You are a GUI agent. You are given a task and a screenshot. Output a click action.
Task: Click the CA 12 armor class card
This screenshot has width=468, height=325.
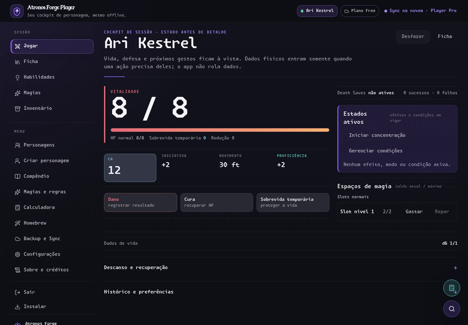pyautogui.click(x=130, y=168)
